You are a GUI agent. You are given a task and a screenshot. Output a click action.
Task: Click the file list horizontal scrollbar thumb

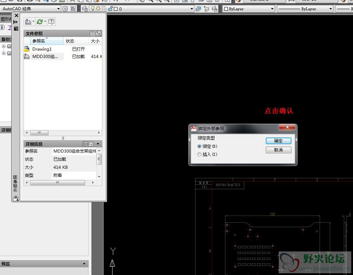pyautogui.click(x=39, y=133)
